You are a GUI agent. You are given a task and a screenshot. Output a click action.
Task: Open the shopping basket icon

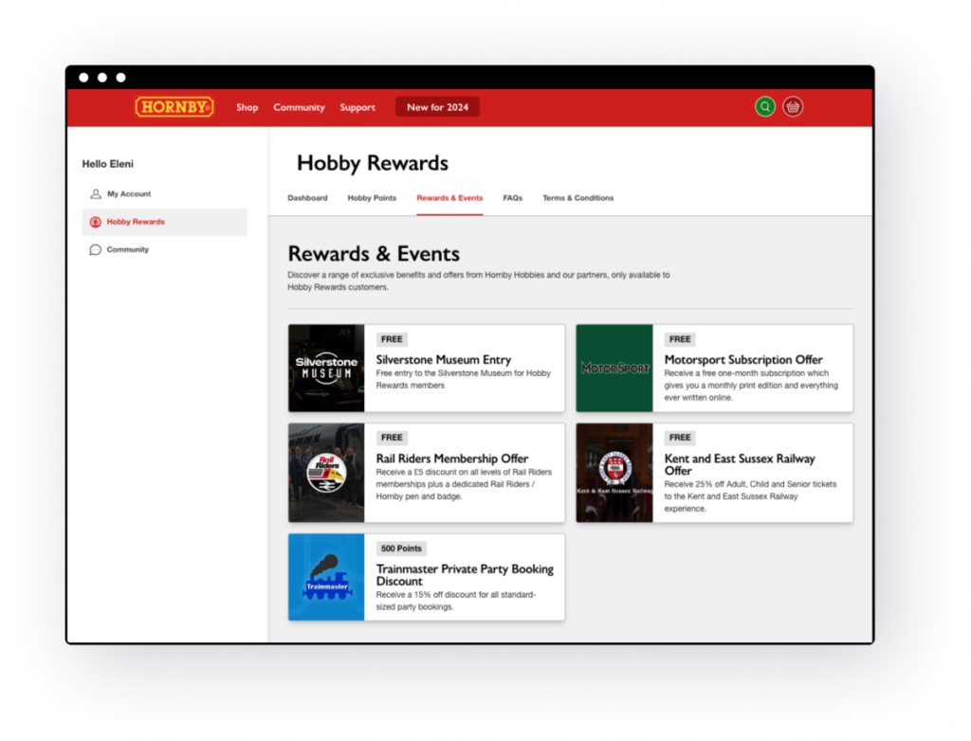click(793, 106)
